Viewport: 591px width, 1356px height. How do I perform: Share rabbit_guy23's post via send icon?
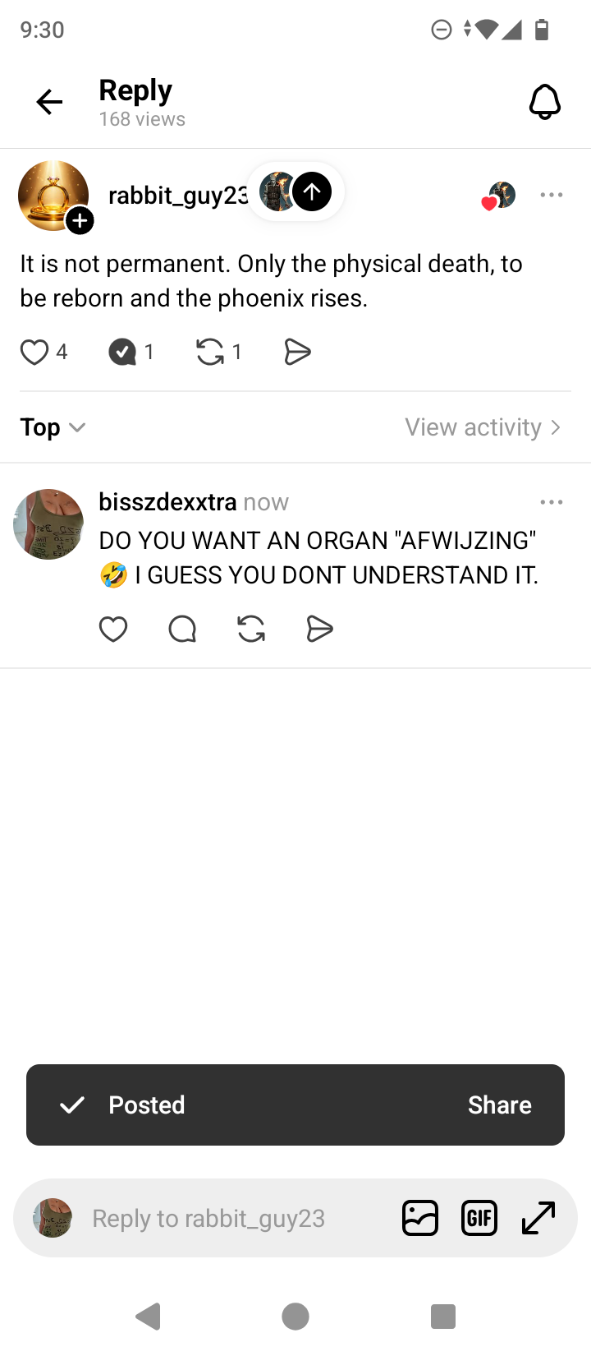[x=297, y=352]
